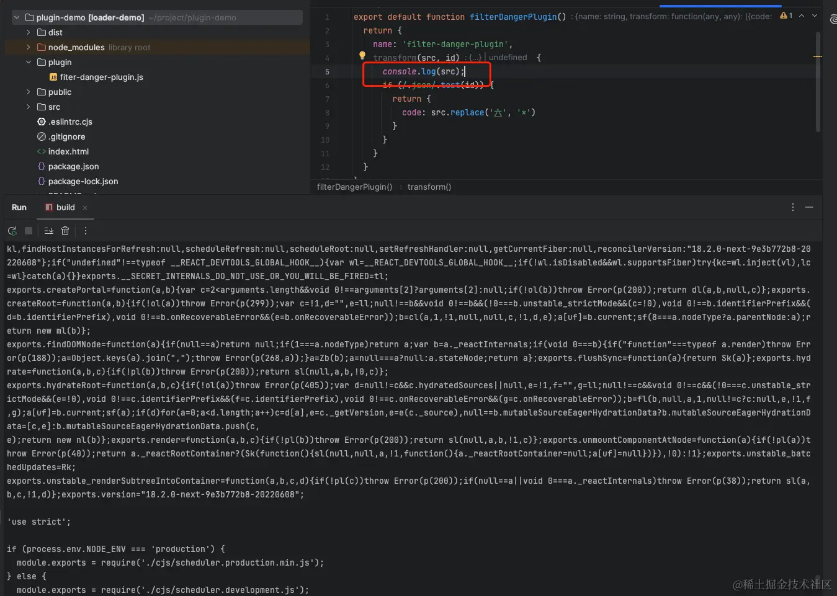Click the yellow warning stripe marker in editor scrollbar

point(818,56)
